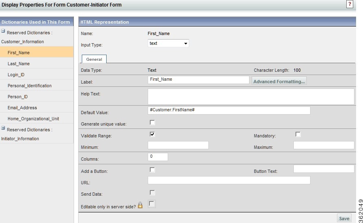The image size is (363, 223).
Task: Select the General tab
Action: click(94, 59)
